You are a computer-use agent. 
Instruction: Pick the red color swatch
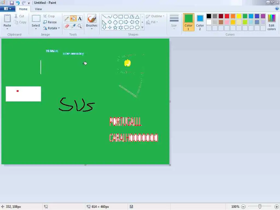click(x=227, y=16)
